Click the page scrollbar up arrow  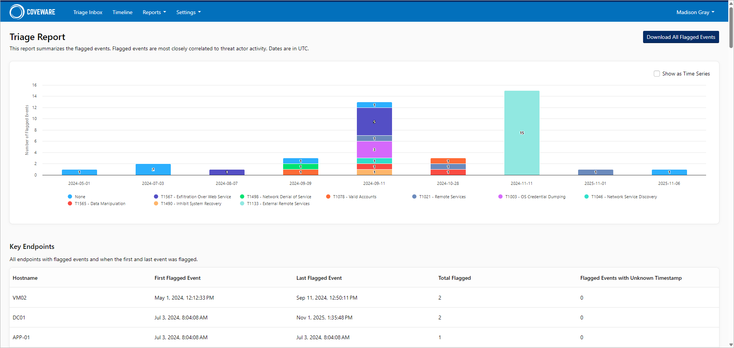pos(731,3)
